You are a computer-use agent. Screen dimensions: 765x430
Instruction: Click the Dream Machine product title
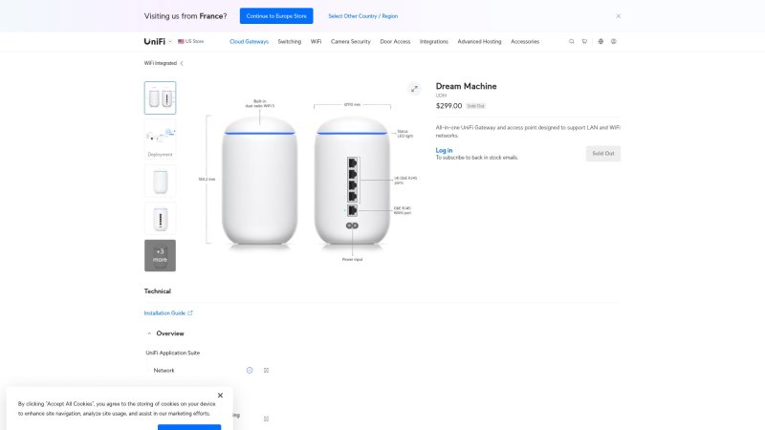tap(466, 86)
